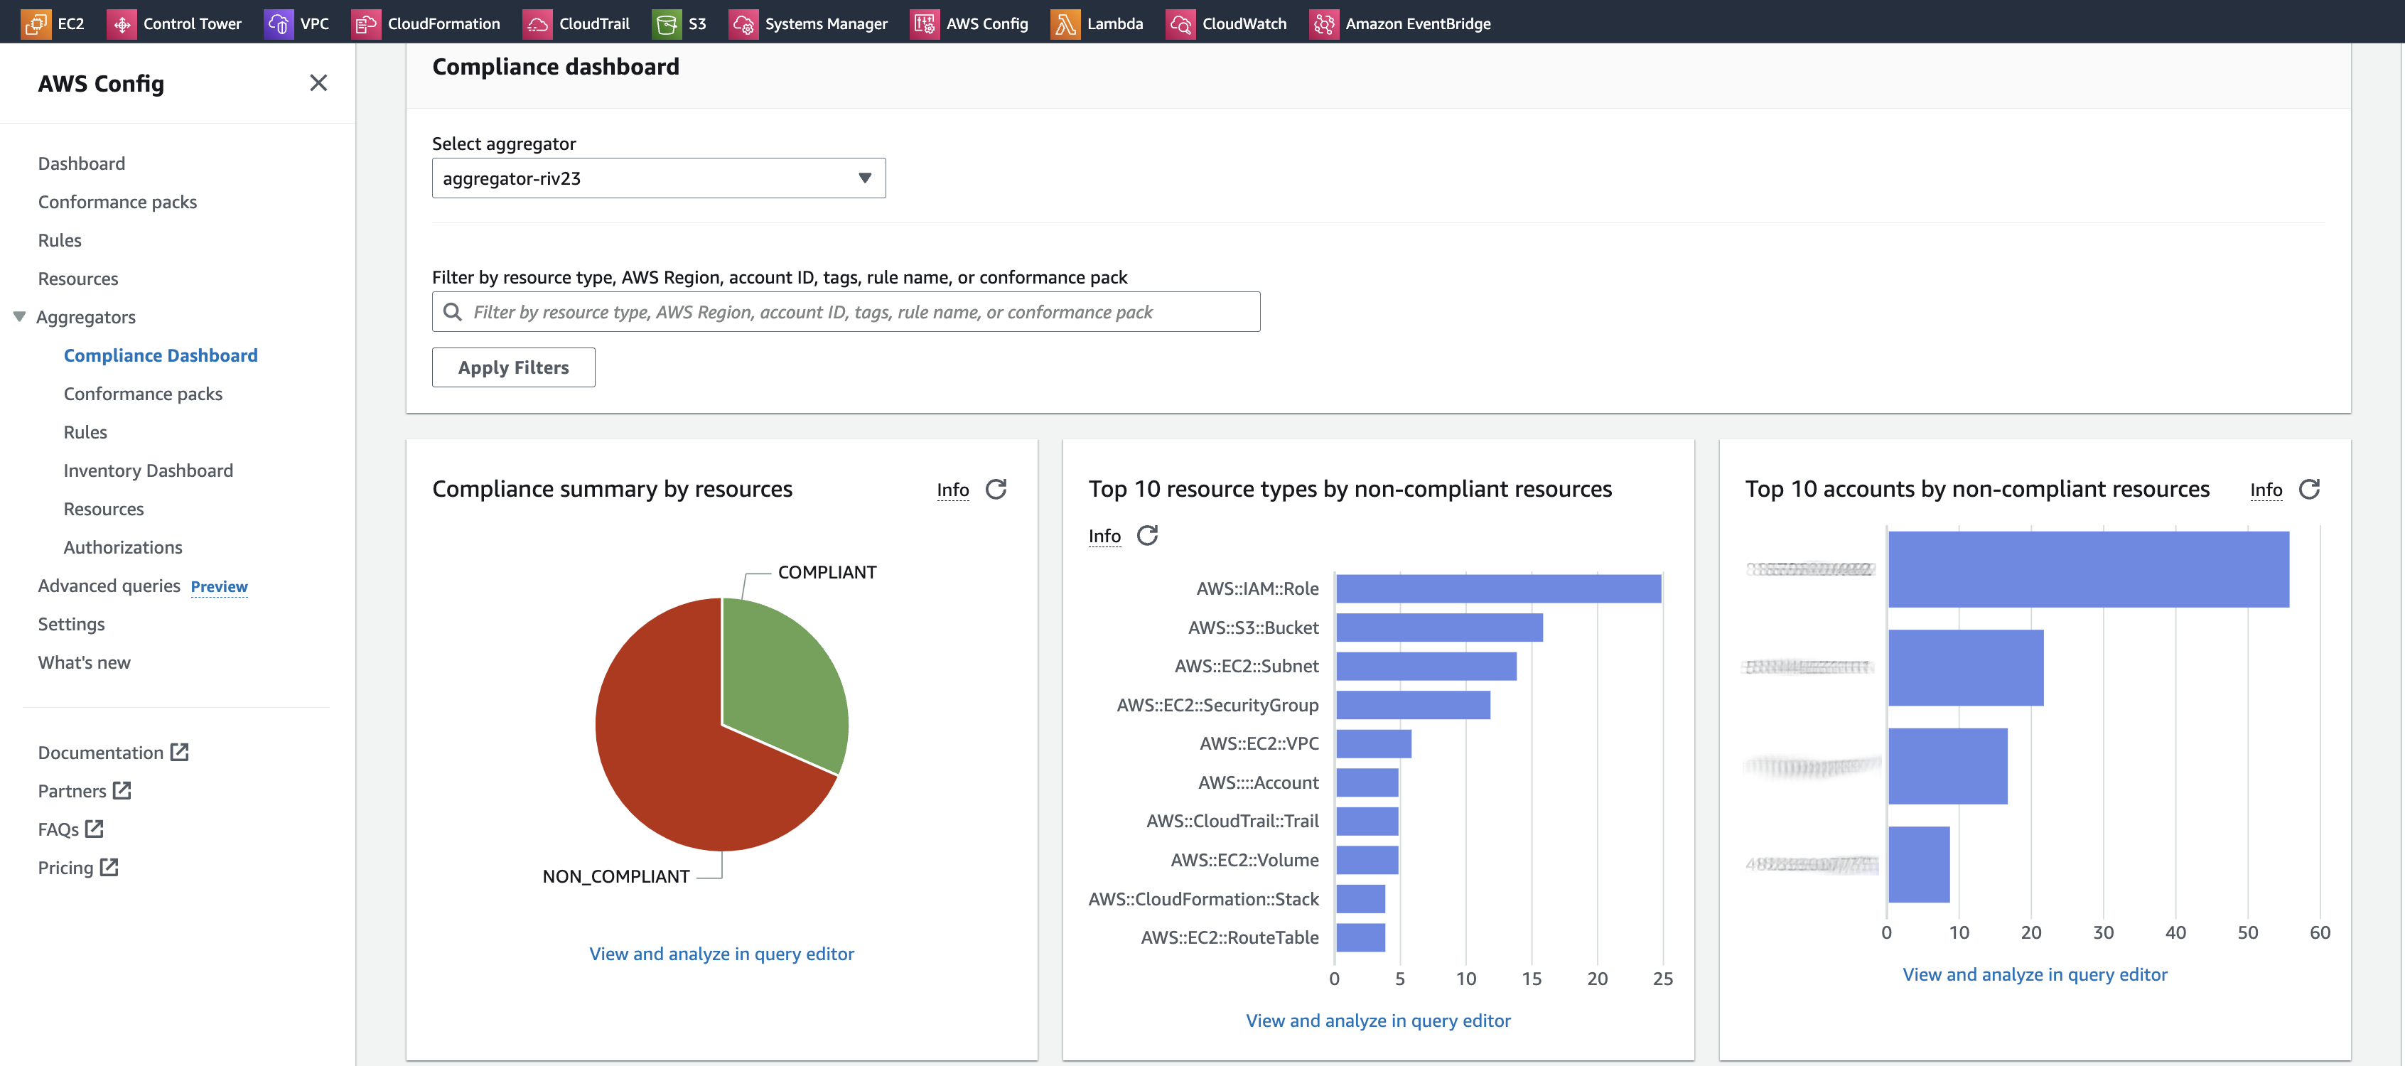Click the Preview label link
The image size is (2405, 1066).
(x=220, y=586)
